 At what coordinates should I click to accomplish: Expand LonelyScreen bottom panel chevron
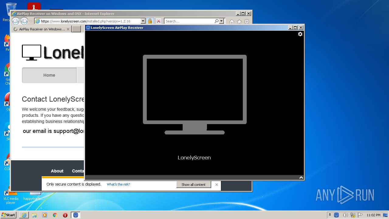301,178
